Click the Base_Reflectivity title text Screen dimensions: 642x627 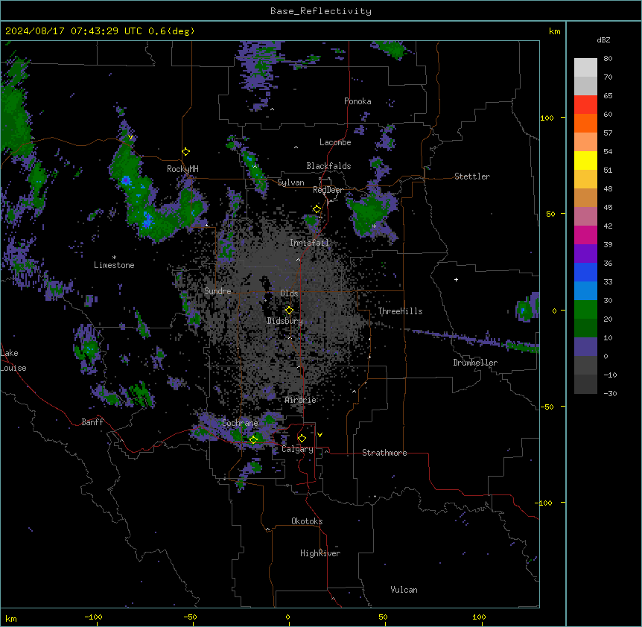321,11
